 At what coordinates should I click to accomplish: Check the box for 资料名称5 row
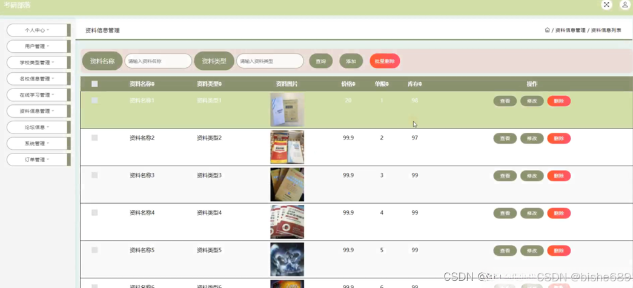click(94, 250)
